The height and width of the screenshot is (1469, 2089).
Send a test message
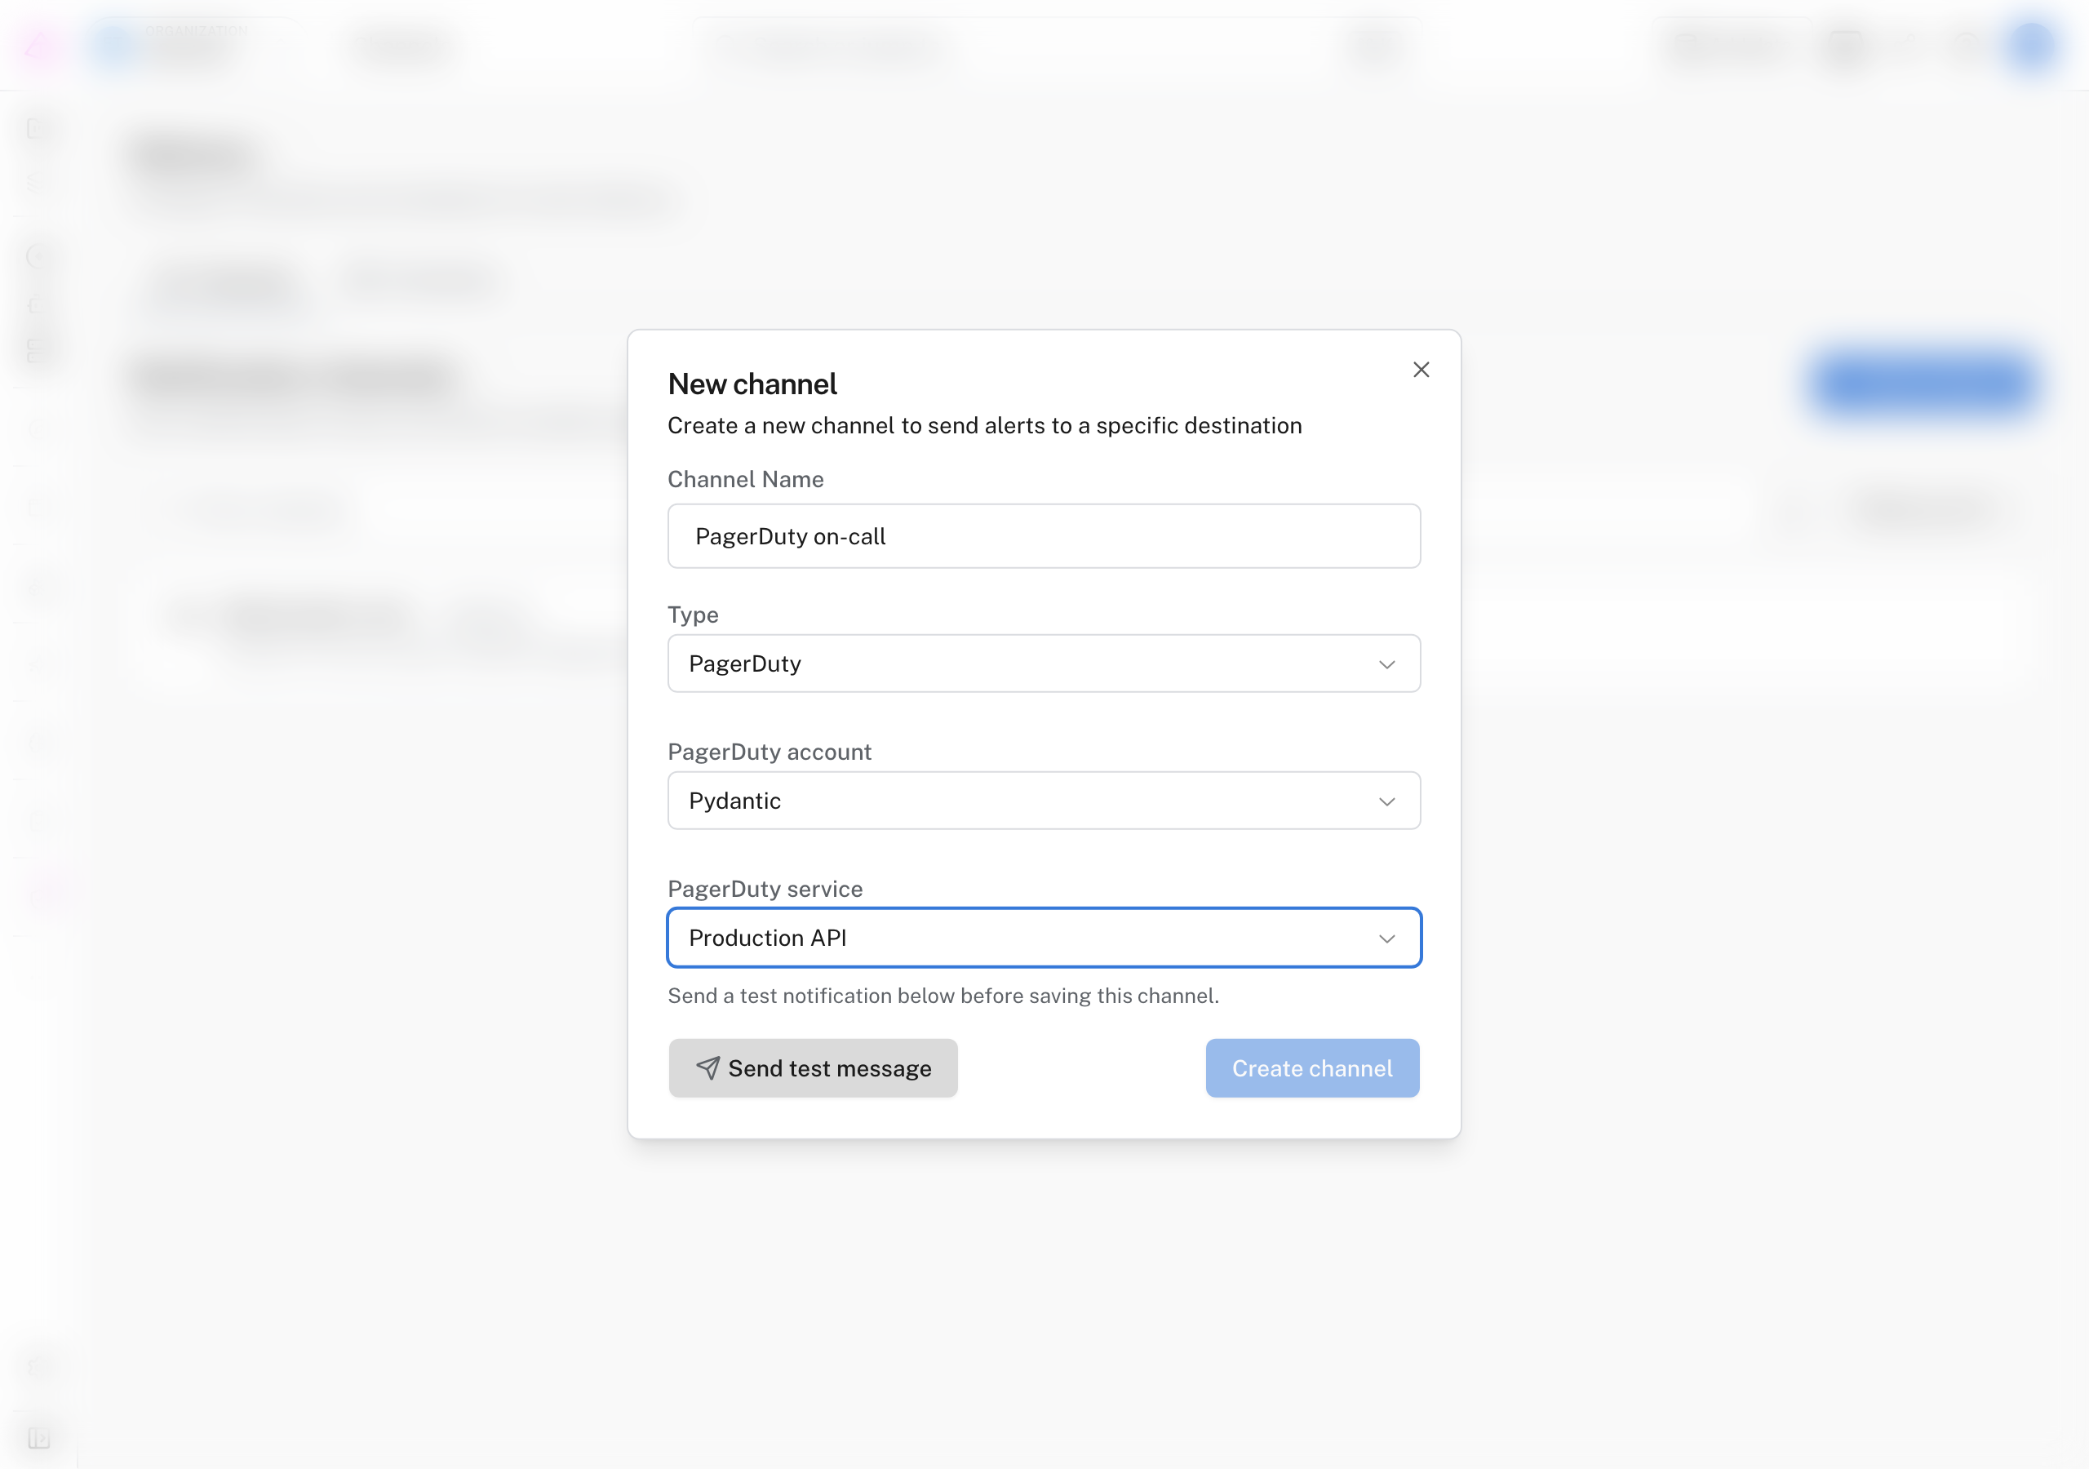813,1068
